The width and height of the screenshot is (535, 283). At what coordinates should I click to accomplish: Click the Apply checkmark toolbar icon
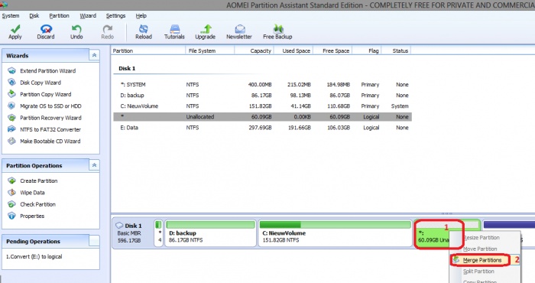tap(15, 29)
